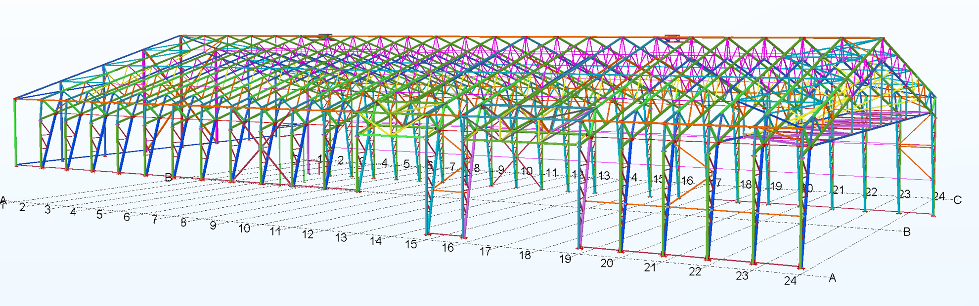Select grid label 21 on the rear row
979x306 pixels.
[x=838, y=190]
